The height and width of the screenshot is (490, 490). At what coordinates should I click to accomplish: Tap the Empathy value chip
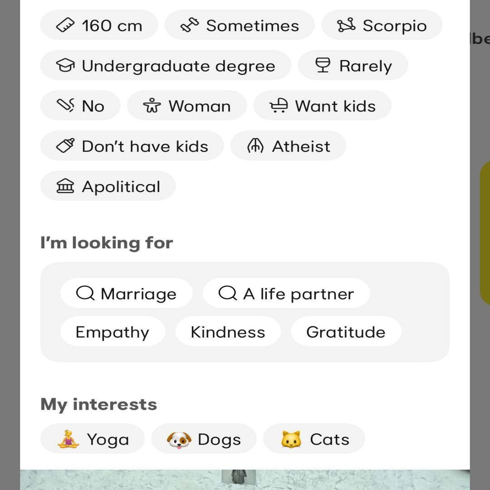[x=113, y=332]
